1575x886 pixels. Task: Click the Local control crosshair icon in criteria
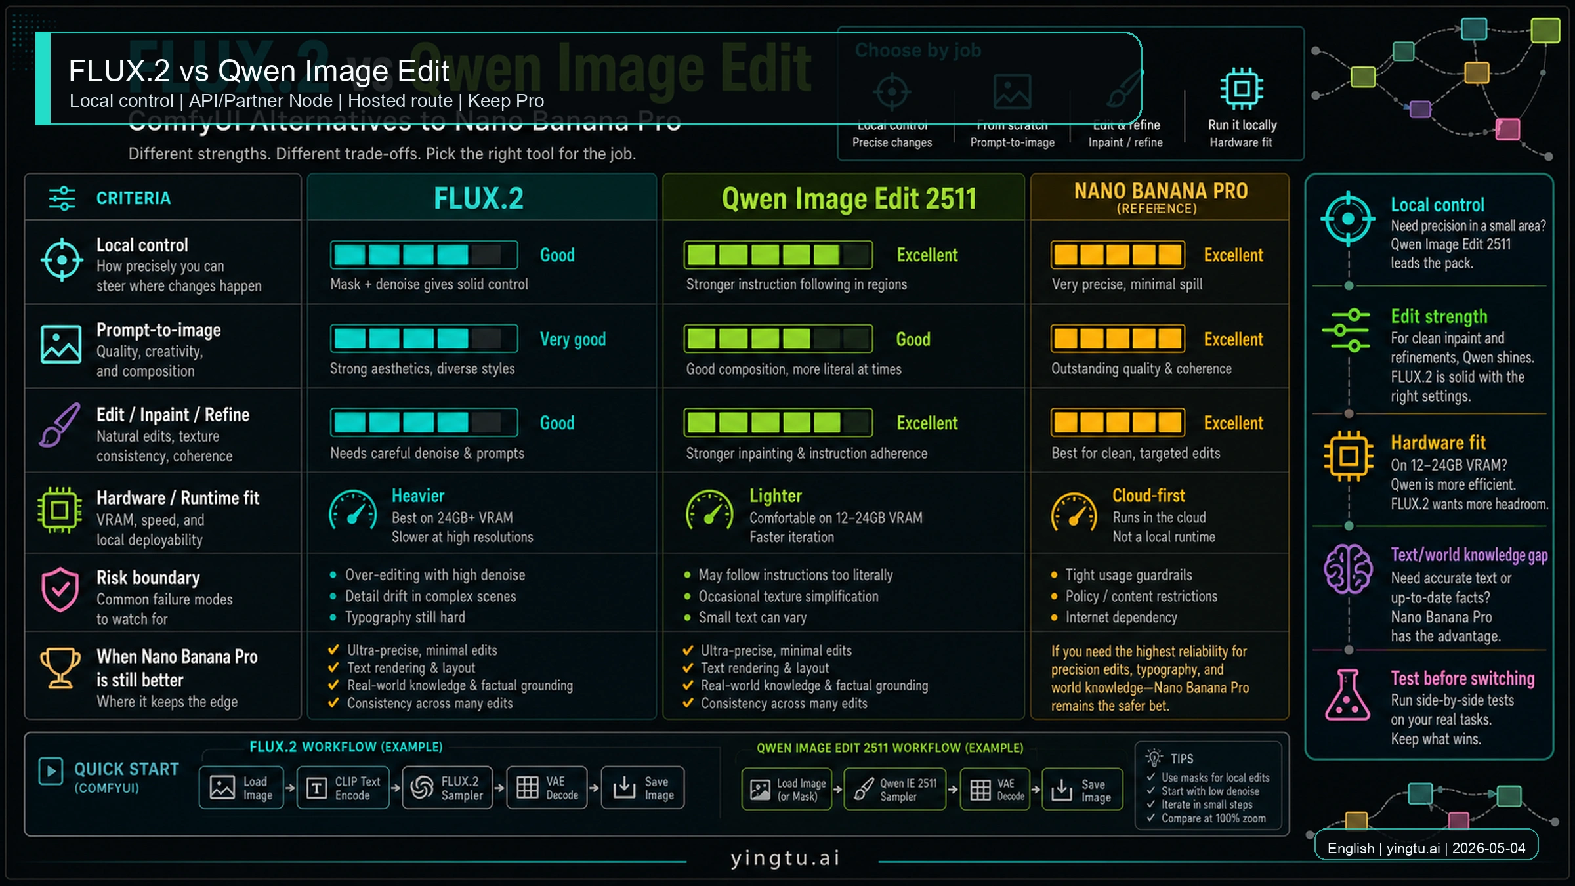pos(61,260)
